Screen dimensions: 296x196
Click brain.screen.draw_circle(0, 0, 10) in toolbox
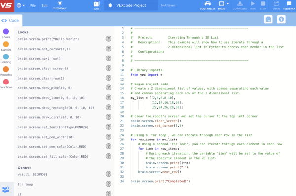coord(49,117)
